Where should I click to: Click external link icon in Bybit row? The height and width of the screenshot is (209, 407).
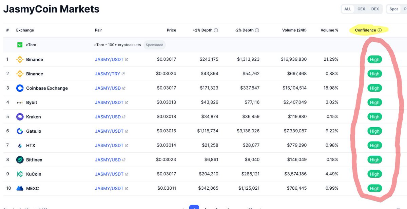(x=127, y=102)
